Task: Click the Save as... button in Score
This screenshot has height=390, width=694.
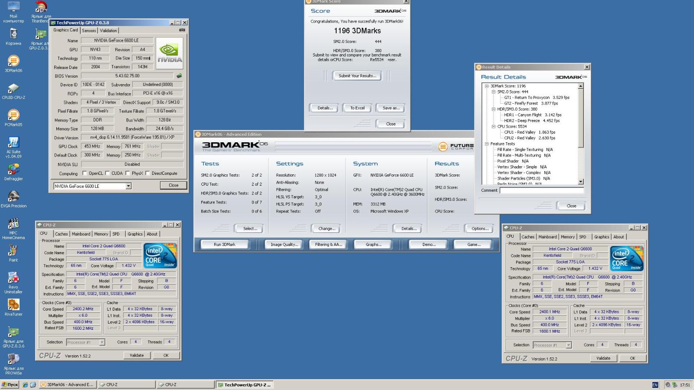Action: click(391, 108)
